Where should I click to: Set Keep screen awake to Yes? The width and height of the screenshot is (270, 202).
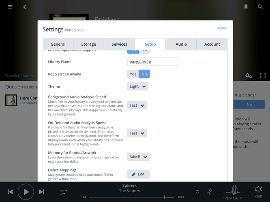click(x=133, y=74)
